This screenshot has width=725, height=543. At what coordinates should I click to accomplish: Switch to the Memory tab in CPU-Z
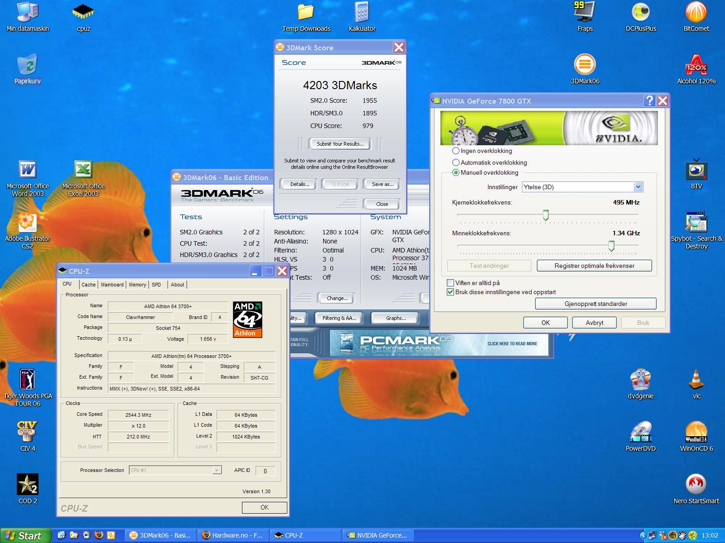(137, 285)
